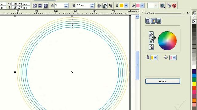Click the fill bucket icon in property bar
This screenshot has width=197, height=110.
click(133, 5)
